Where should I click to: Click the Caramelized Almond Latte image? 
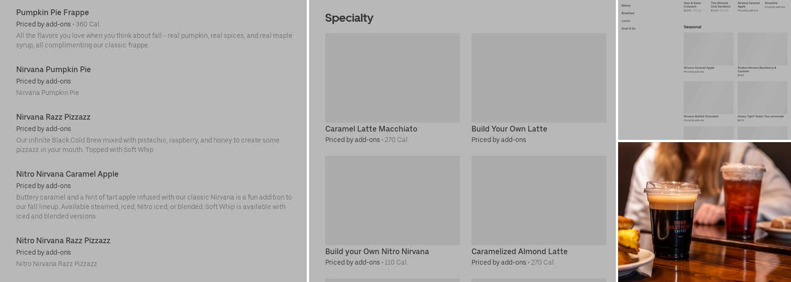tap(538, 200)
